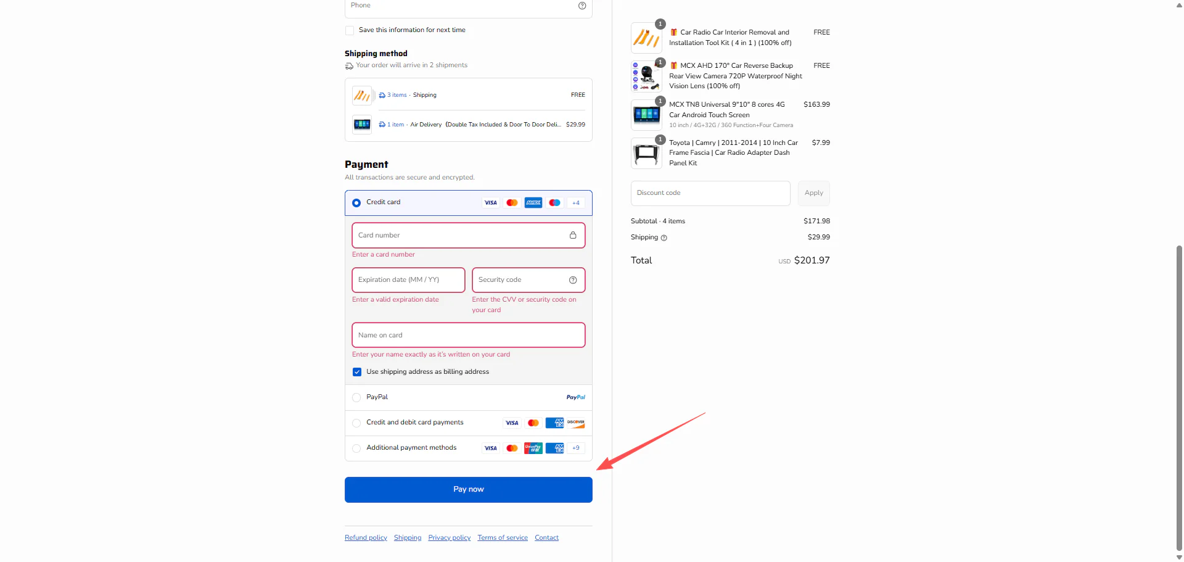The image size is (1184, 562).
Task: Choose Additional payment methods option
Action: click(356, 448)
